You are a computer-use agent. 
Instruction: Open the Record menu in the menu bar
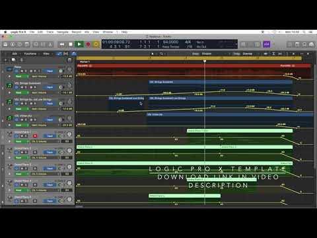pyautogui.click(x=77, y=32)
